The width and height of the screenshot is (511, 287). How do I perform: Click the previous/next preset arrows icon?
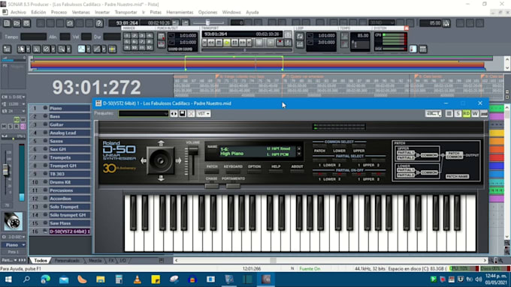point(174,113)
